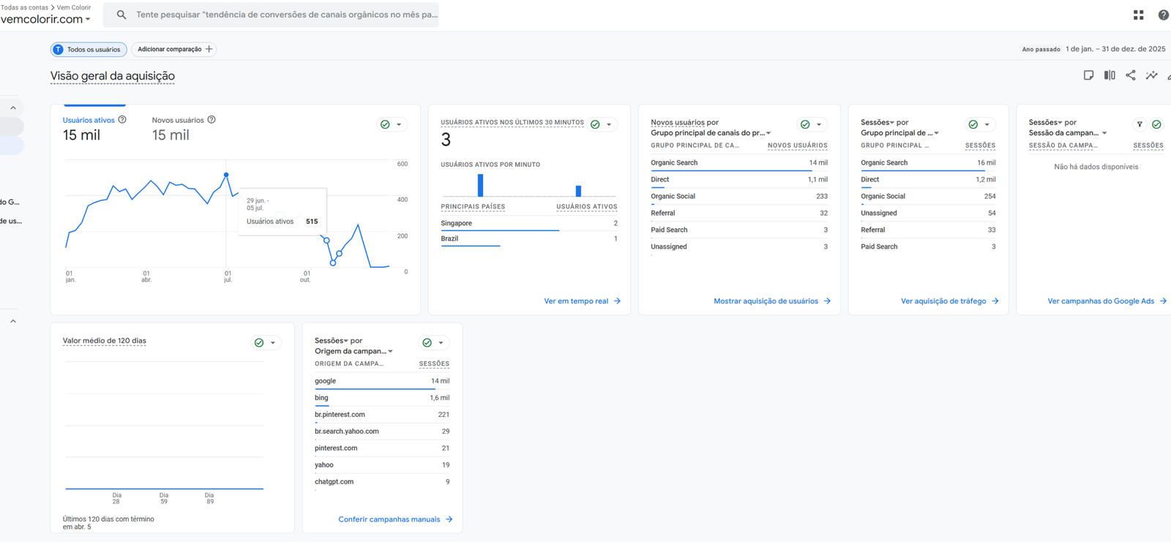Click the help question mark icon
1171x542 pixels.
pos(1163,15)
